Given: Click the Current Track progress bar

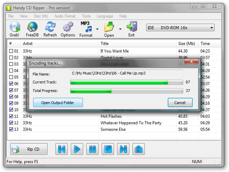Looking at the screenshot, I should [x=126, y=82].
